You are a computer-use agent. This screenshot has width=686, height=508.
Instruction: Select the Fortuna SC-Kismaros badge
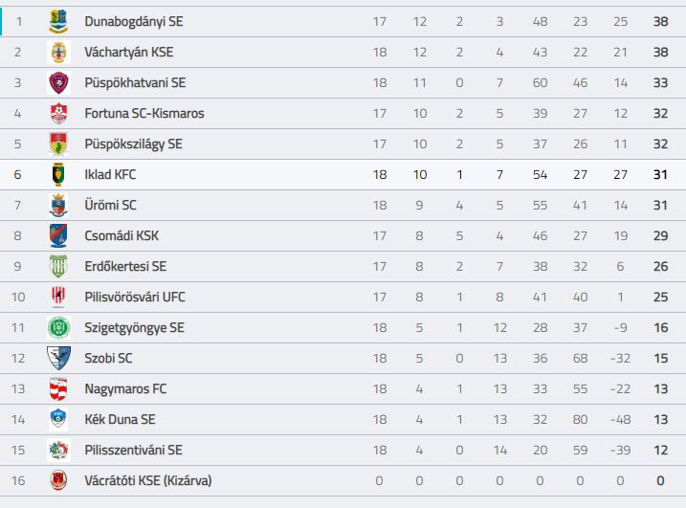tap(58, 113)
